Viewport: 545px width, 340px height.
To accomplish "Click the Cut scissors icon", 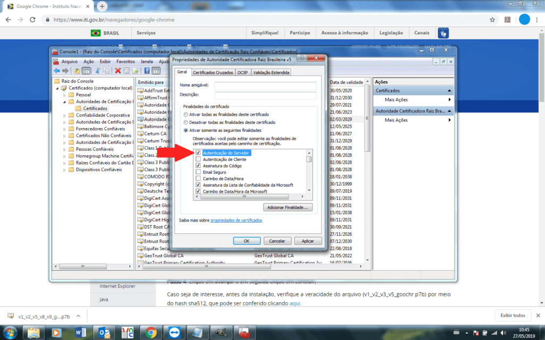I will point(98,71).
